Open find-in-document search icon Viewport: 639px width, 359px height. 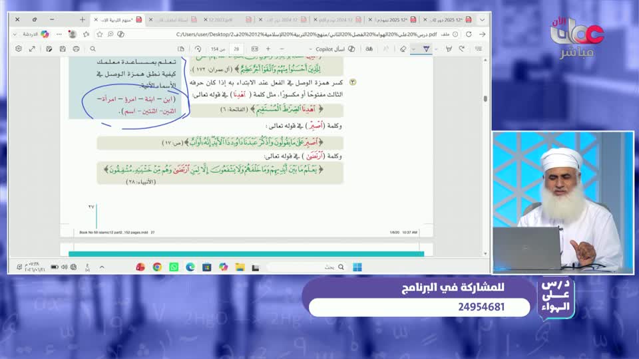click(93, 49)
